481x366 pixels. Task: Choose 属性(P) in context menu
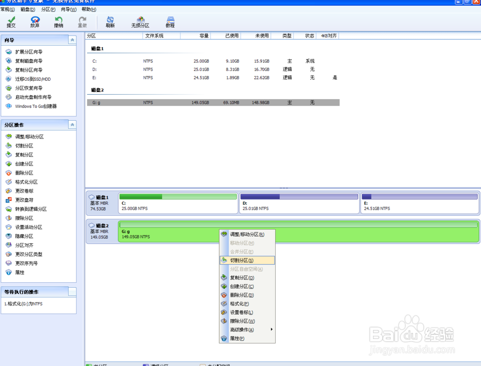click(247, 339)
